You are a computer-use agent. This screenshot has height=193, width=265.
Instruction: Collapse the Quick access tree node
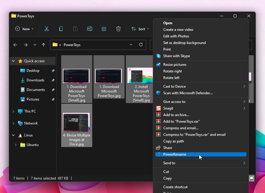point(13,61)
